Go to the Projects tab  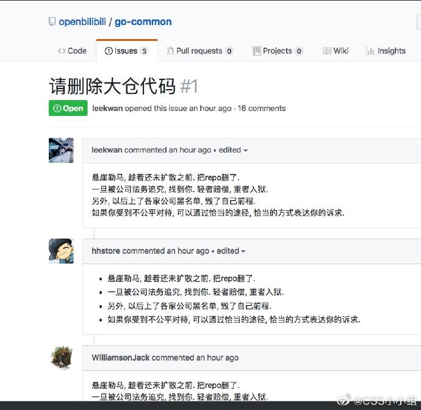coord(278,51)
